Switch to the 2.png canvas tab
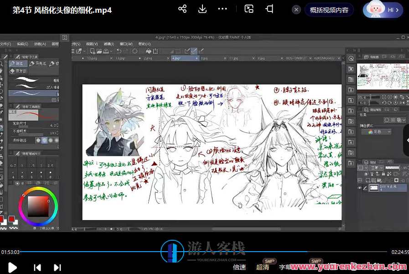 [x=148, y=58]
